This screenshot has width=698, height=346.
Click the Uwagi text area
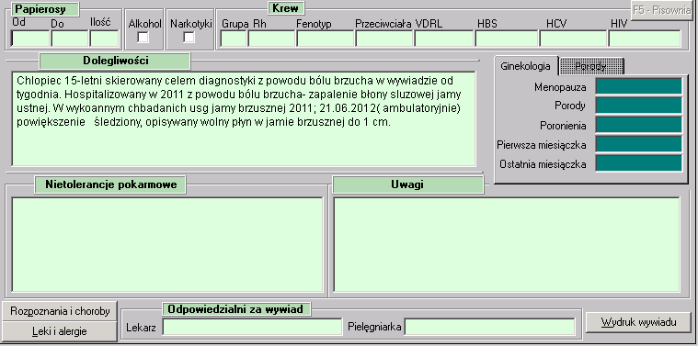(x=507, y=245)
